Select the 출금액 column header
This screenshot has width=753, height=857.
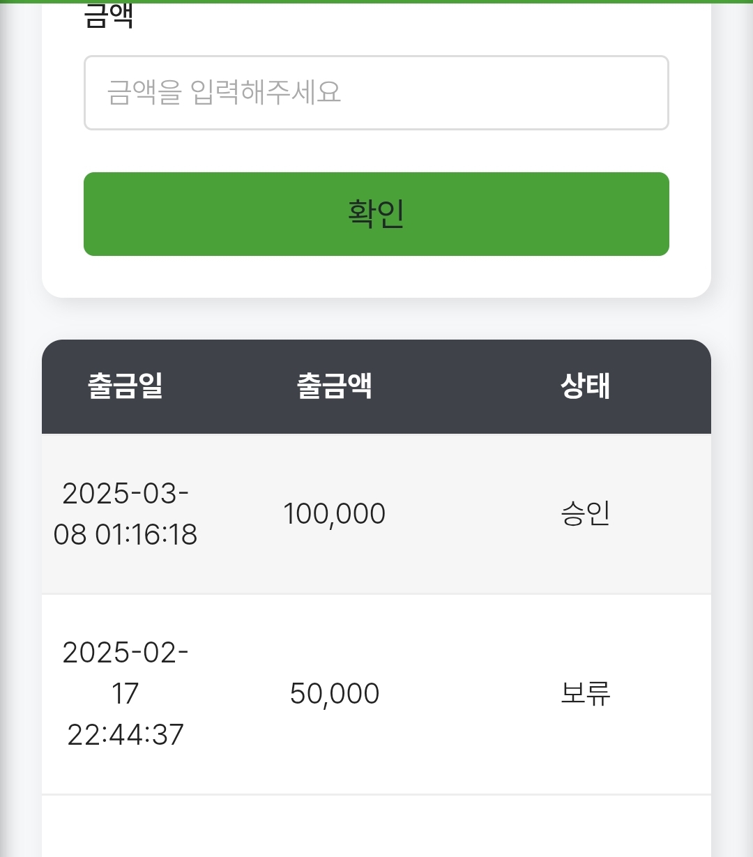335,386
